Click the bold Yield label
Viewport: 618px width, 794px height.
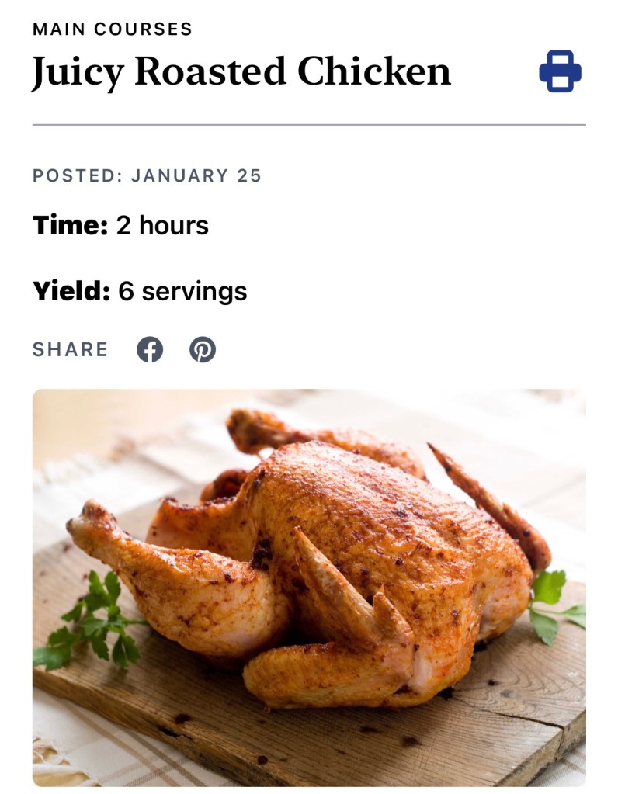tap(71, 291)
